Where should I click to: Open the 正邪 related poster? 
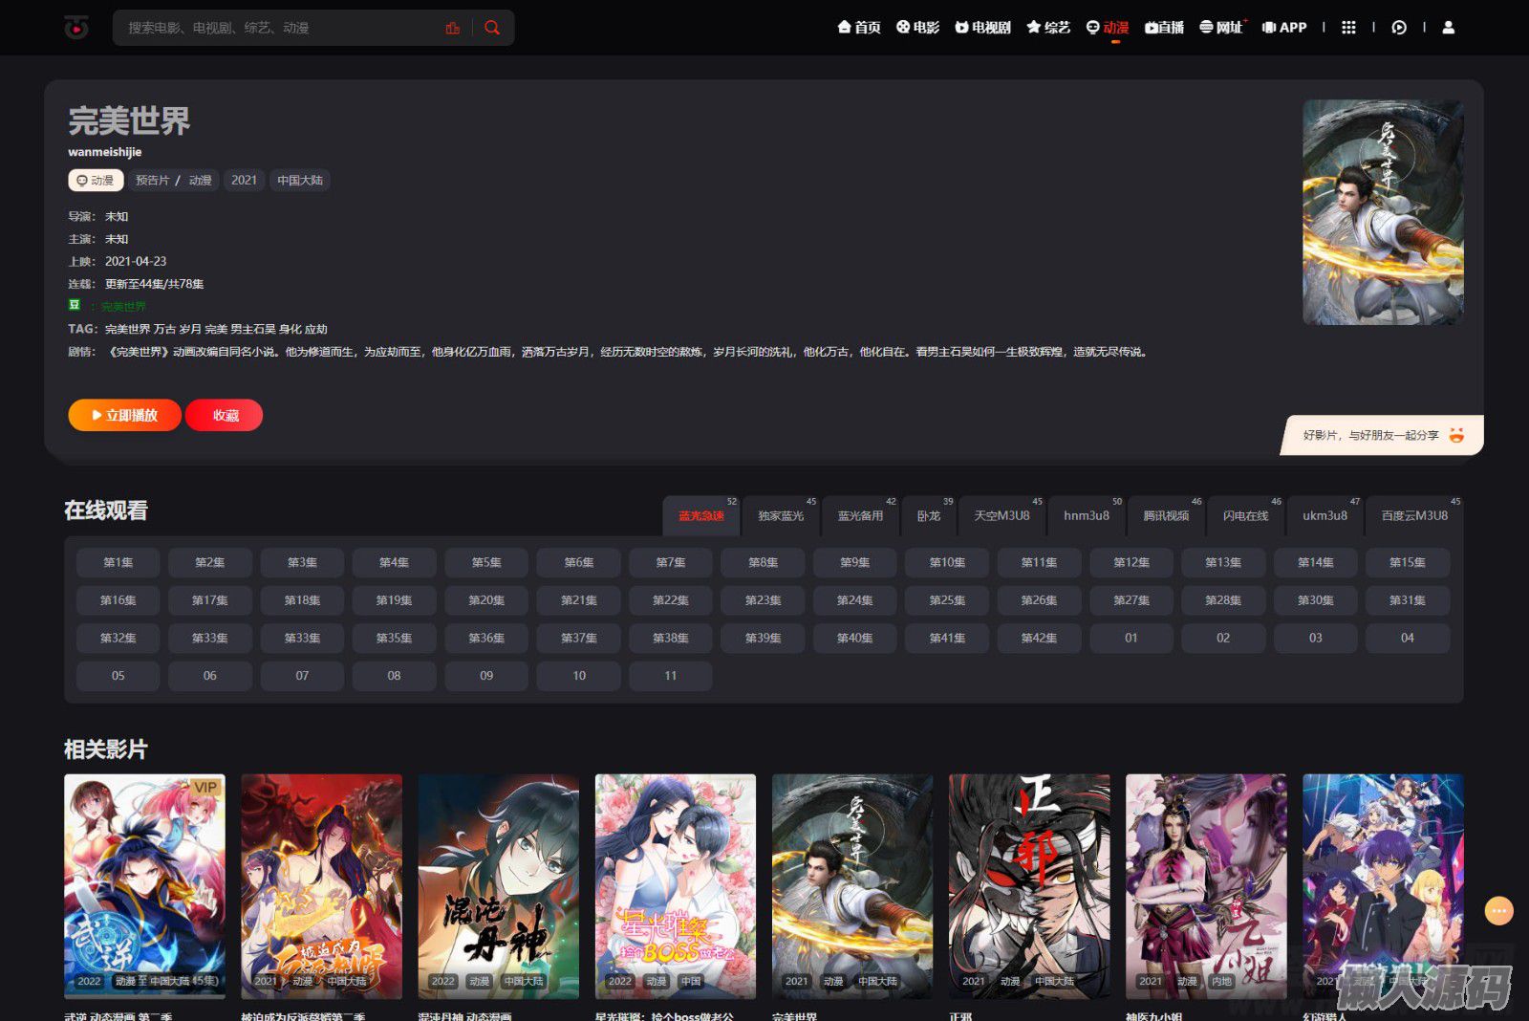coord(1029,886)
